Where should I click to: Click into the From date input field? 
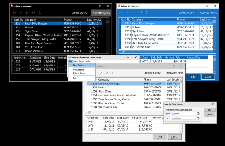pos(184,114)
